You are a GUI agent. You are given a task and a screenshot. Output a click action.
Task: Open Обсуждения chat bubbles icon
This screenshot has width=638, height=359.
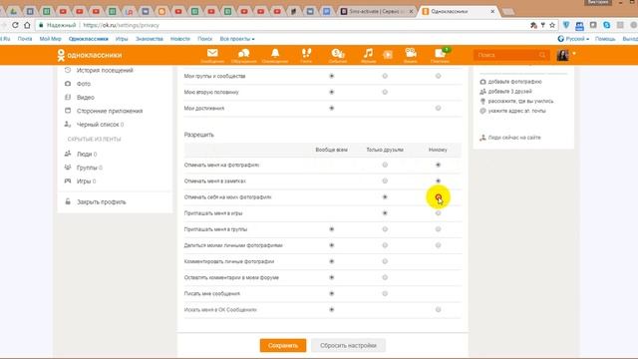point(243,55)
